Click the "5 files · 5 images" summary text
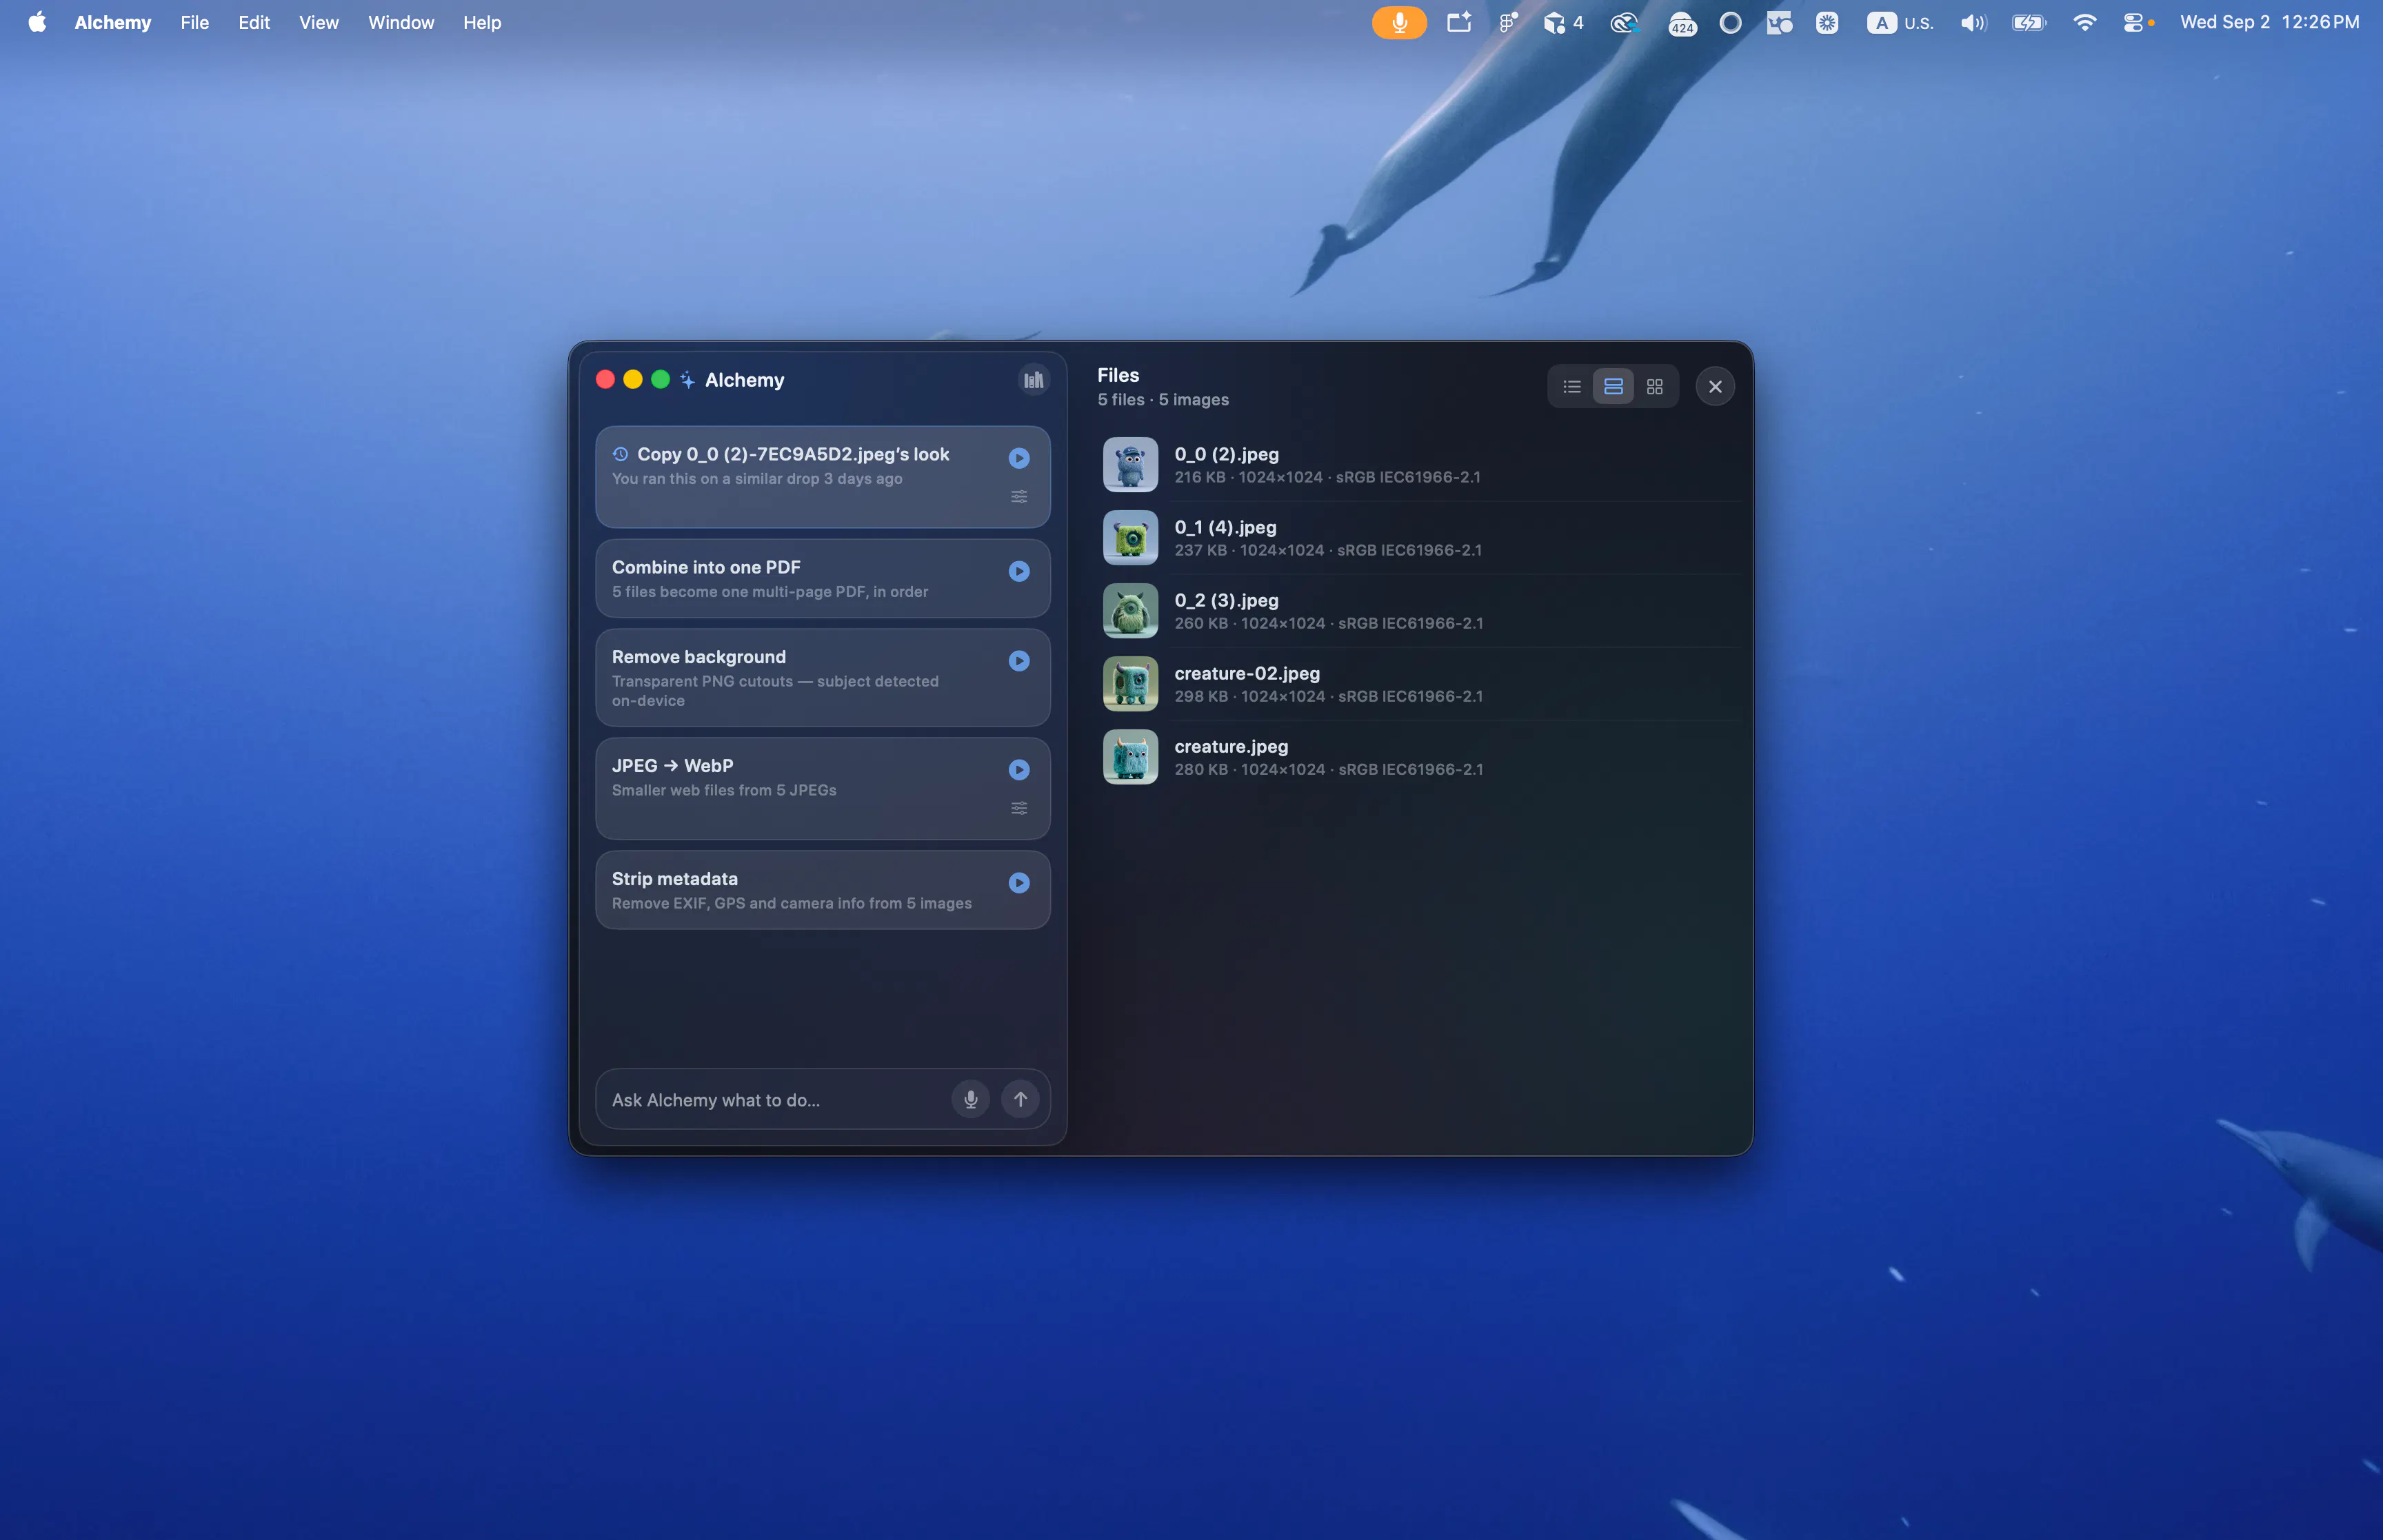The image size is (2383, 1540). tap(1163, 400)
